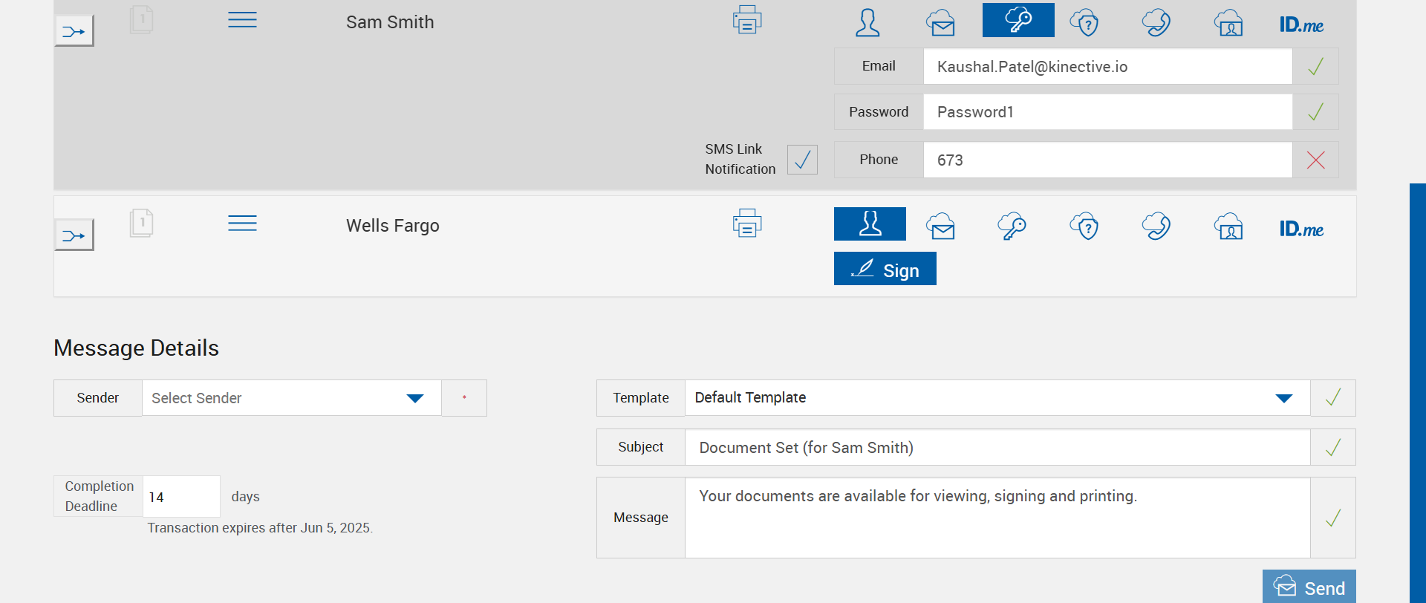Select ID.me verification for Wells Fargo
1426x603 pixels.
click(x=1301, y=229)
